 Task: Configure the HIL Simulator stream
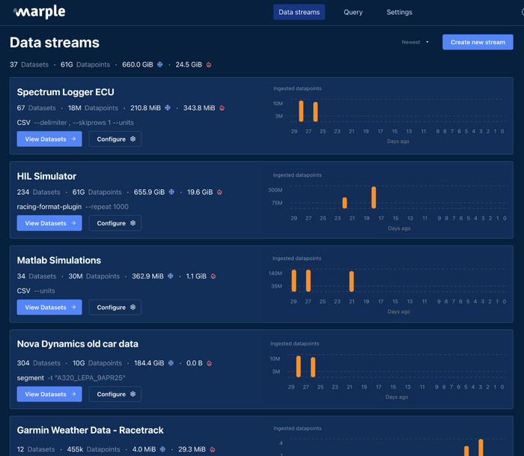point(115,223)
